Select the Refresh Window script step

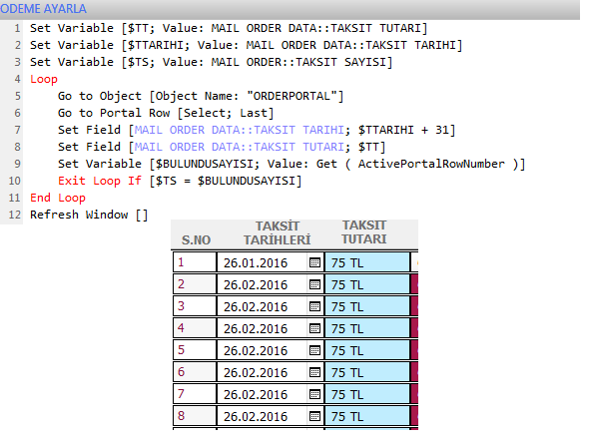[x=89, y=215]
